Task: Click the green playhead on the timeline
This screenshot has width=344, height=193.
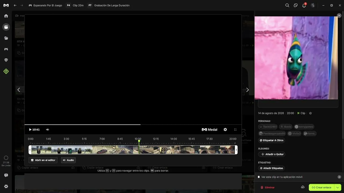Action: point(139,141)
